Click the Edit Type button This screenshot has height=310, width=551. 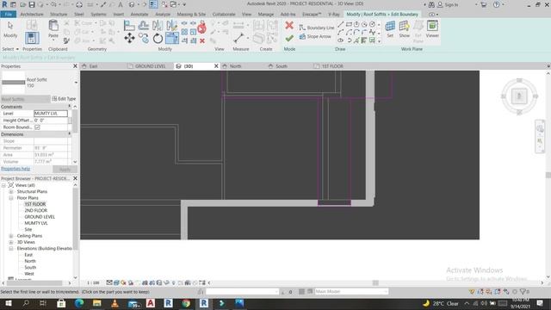tap(64, 99)
